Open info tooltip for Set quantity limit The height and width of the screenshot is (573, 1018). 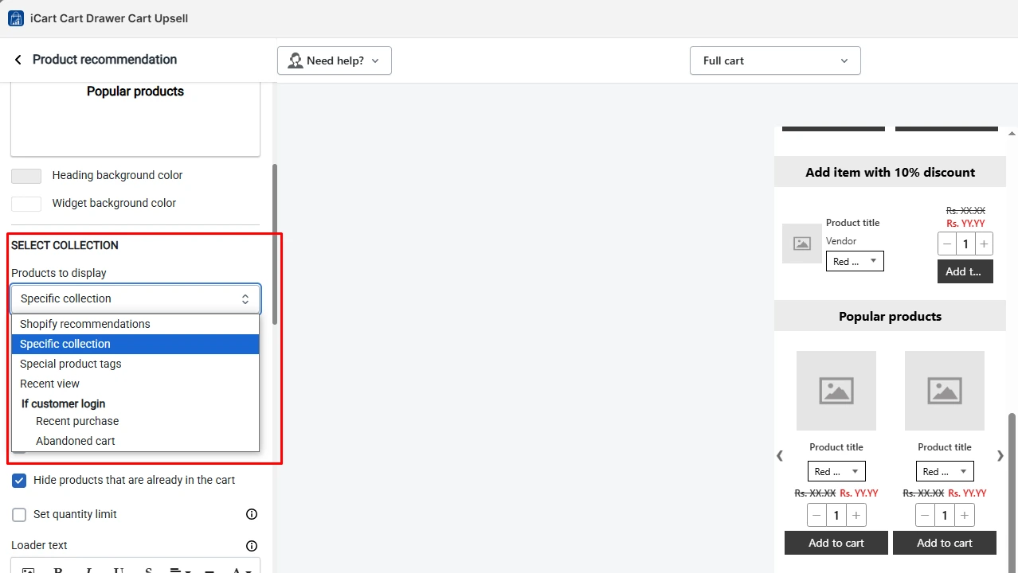[x=252, y=514]
